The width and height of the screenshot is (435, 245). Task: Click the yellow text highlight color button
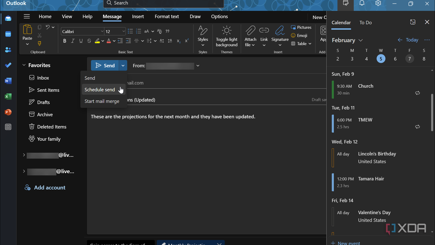(x=97, y=41)
